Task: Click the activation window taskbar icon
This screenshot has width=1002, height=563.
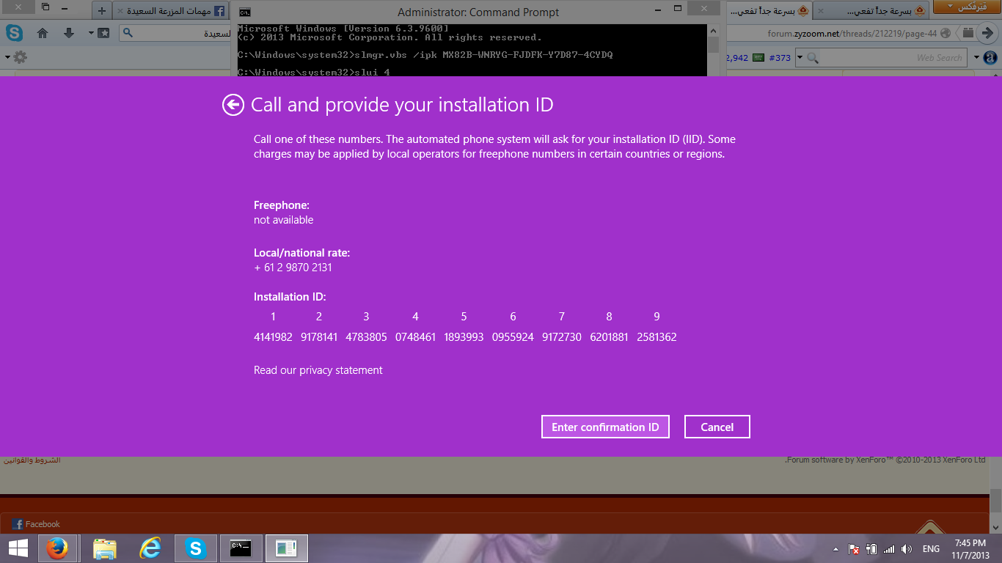Action: (287, 548)
